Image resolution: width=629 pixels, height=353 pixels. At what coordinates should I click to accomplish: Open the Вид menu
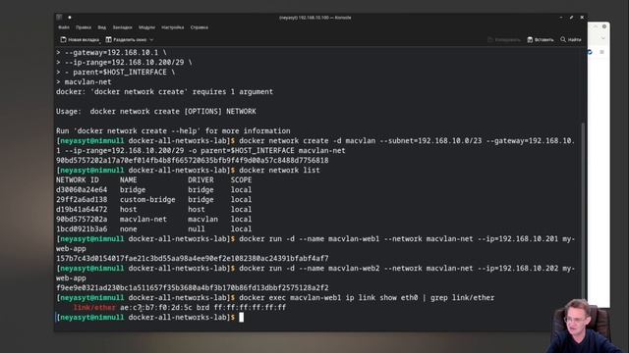[x=102, y=27]
